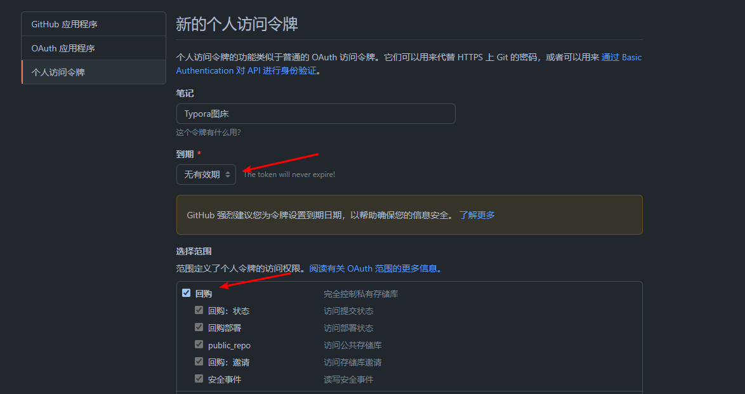Click the Typora图床 note input field

click(x=315, y=114)
